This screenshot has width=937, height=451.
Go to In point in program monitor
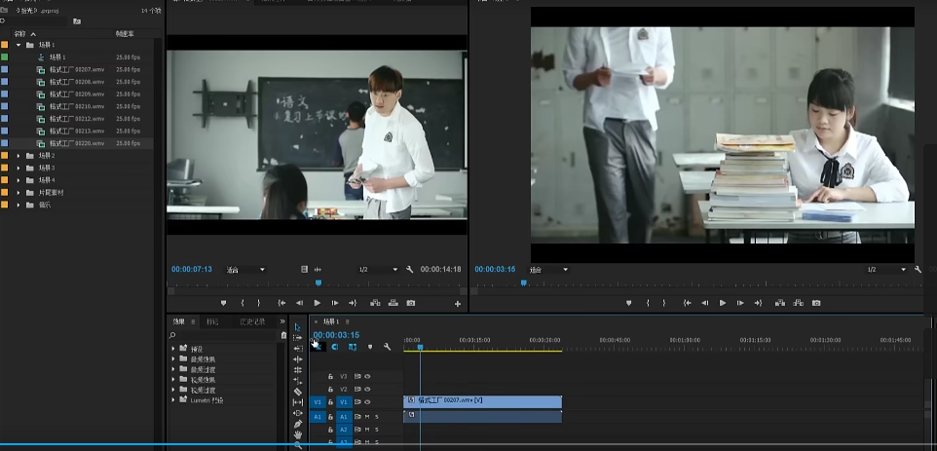[x=688, y=303]
